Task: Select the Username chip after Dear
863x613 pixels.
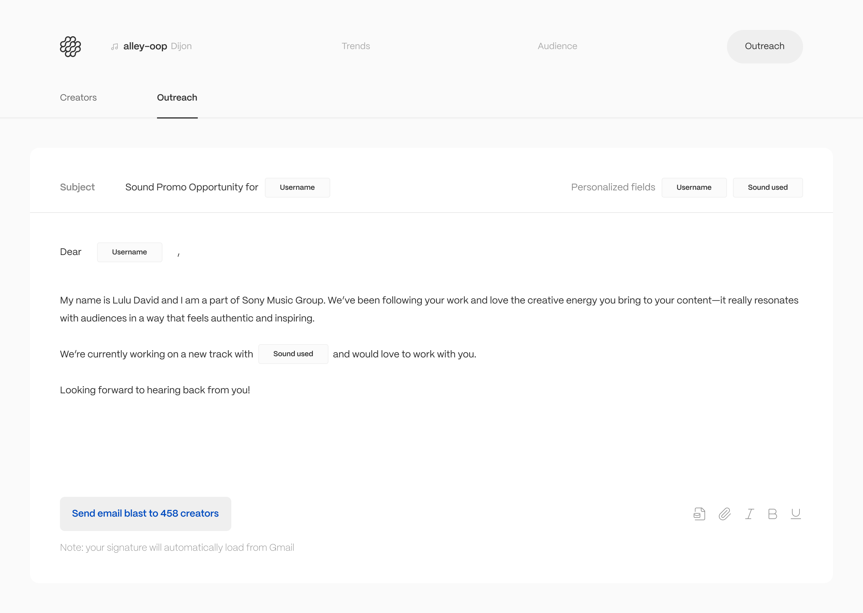Action: pos(129,252)
